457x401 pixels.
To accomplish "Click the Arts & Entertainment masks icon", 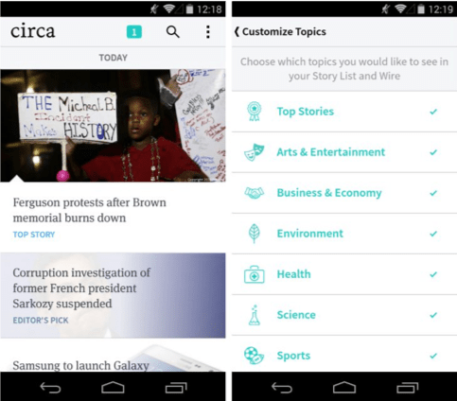I will tap(255, 152).
